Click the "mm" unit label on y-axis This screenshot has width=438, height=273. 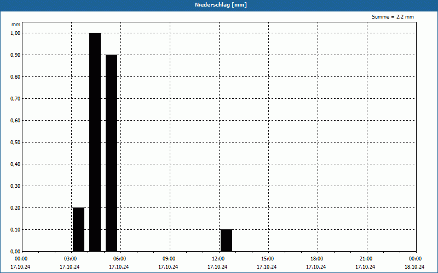[16, 25]
